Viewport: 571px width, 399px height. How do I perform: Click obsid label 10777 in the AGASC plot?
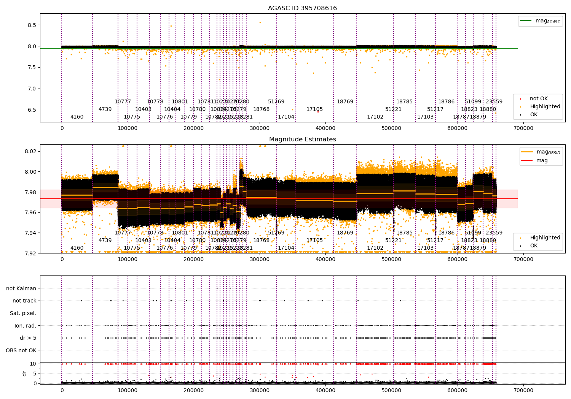pos(123,102)
